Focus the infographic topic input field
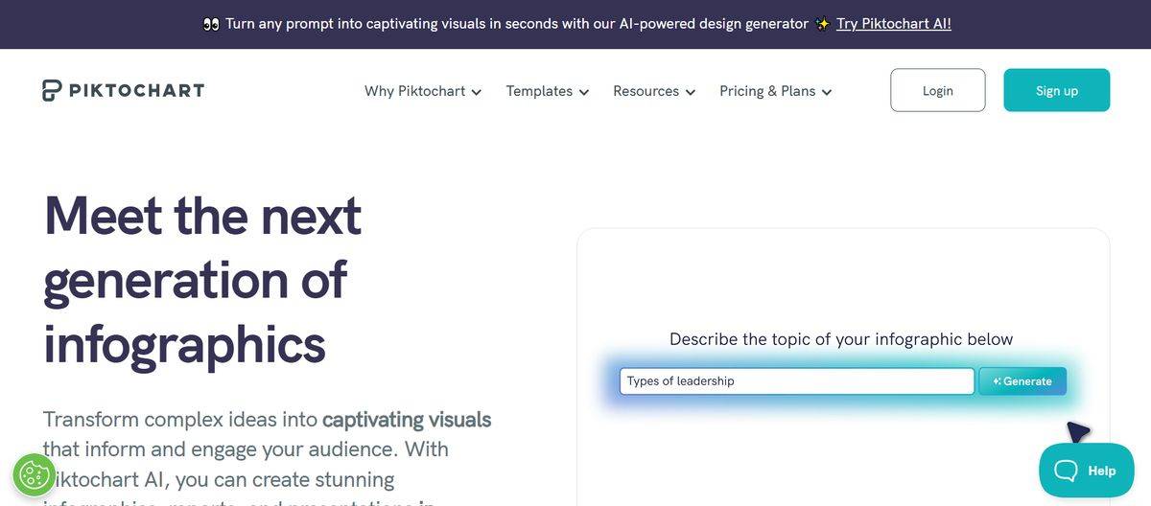 (x=797, y=381)
